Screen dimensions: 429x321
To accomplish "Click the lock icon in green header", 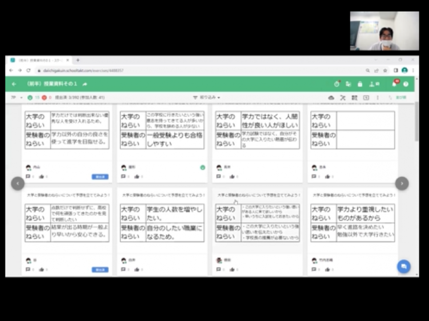I will [x=360, y=84].
